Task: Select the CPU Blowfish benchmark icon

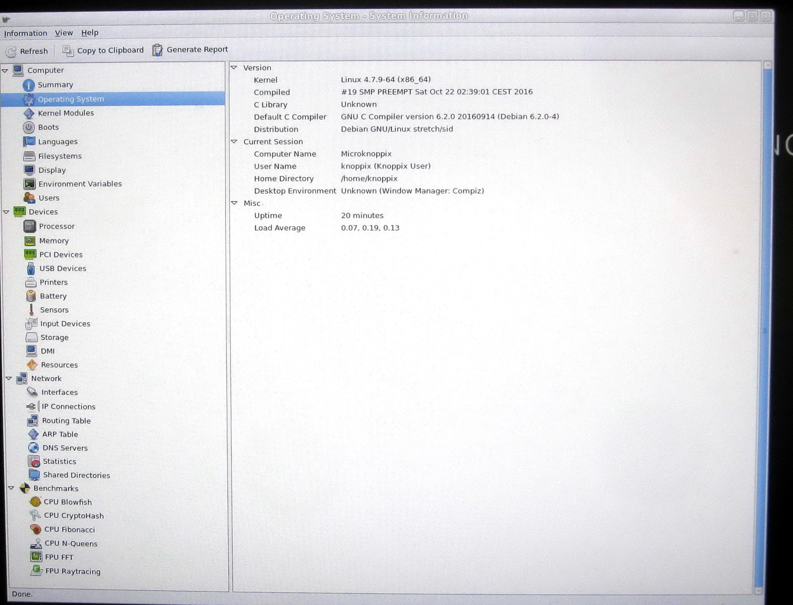Action: [x=35, y=502]
